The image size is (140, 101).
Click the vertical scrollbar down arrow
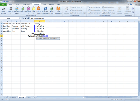tap(139, 95)
